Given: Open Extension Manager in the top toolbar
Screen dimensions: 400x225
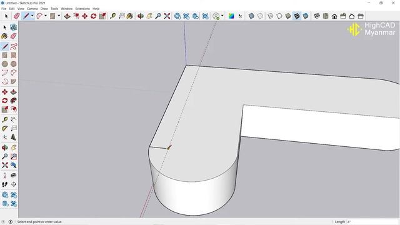Looking at the screenshot, I should coord(205,16).
